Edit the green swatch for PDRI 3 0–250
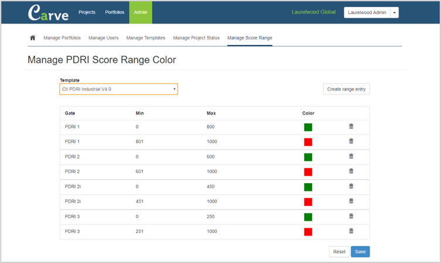This screenshot has width=441, height=263. (x=308, y=217)
